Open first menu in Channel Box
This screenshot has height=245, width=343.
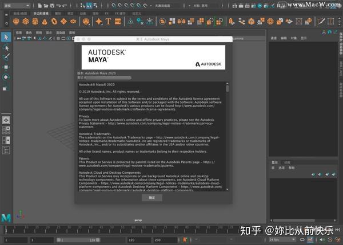(273, 38)
